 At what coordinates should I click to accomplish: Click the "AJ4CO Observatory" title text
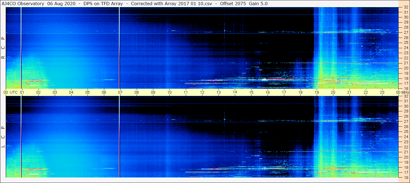coord(23,4)
